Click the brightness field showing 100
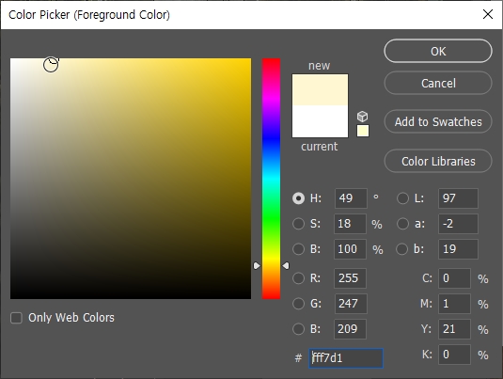 click(350, 249)
